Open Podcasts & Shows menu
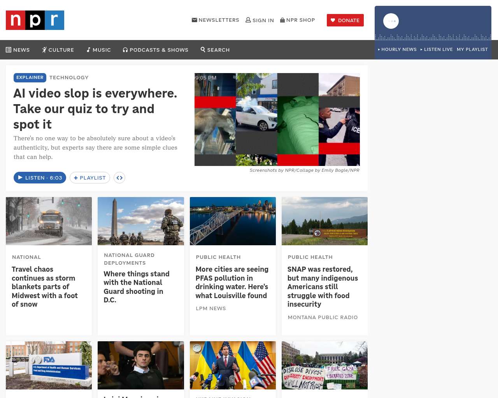This screenshot has height=398, width=498. pyautogui.click(x=156, y=50)
